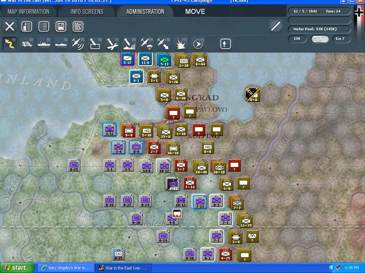Select Build fortification F11 explosion icon
Screen dimensions: 365x273
click(x=181, y=44)
